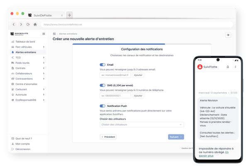This screenshot has height=166, width=249.
Task: Select Alertes entretiens in sidebar
Action: [28, 52]
